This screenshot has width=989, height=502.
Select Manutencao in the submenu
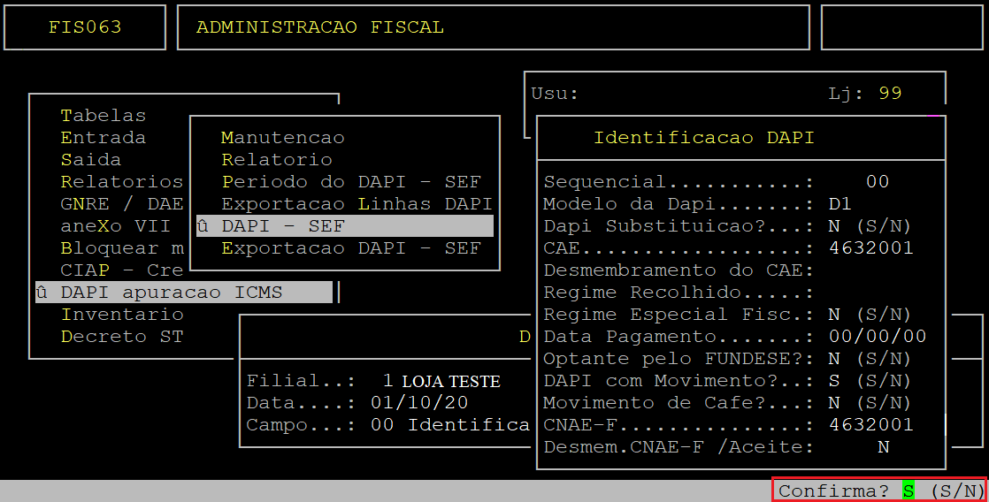click(283, 138)
